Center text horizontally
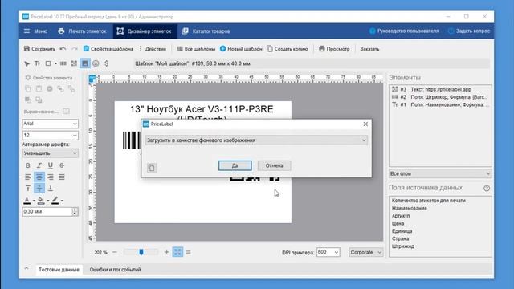Screen dimensions: 514x289 coord(39,177)
